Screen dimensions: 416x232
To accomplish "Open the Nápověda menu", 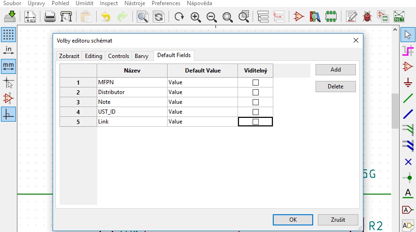I will click(x=199, y=3).
